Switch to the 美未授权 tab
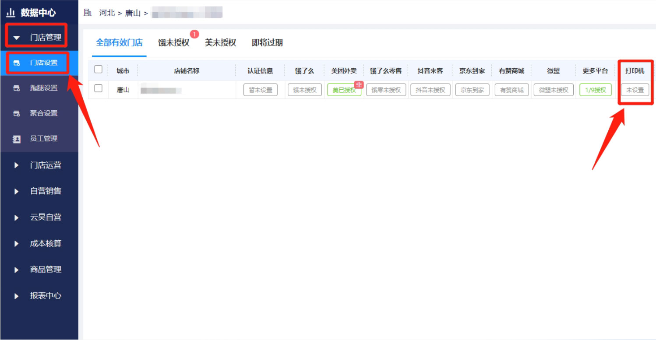Screen dimensions: 656x340 [x=220, y=43]
